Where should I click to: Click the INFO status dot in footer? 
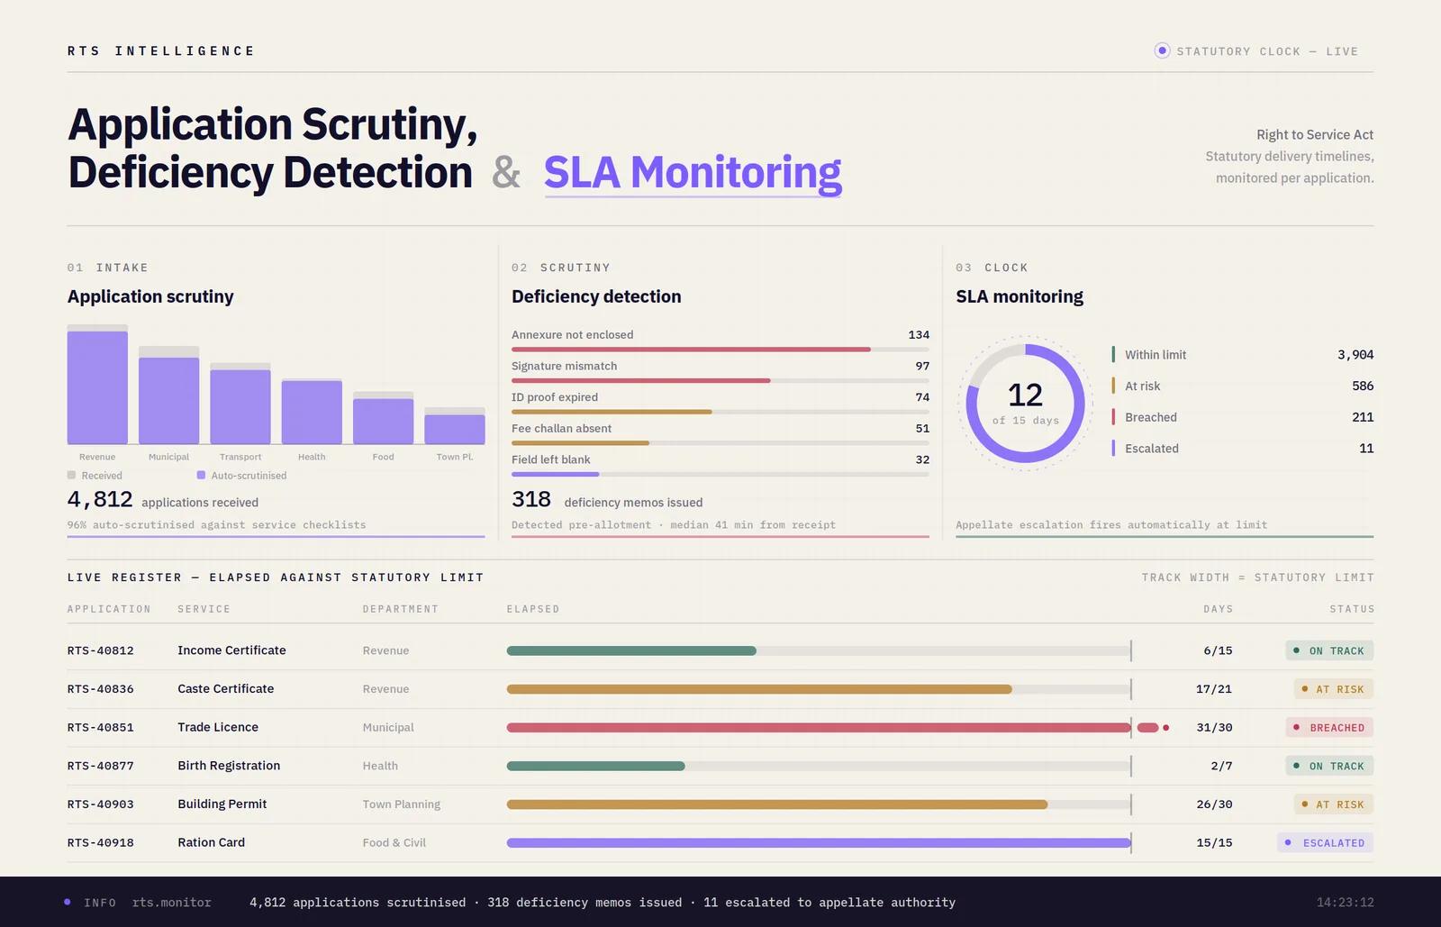point(68,902)
